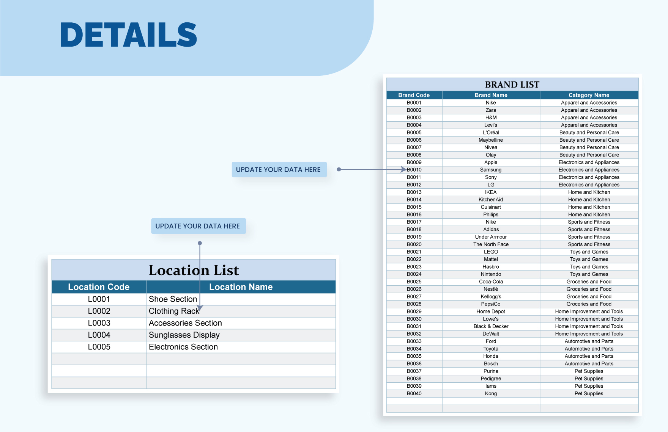Click the Electronics Section cell
The height and width of the screenshot is (432, 668).
click(x=241, y=347)
